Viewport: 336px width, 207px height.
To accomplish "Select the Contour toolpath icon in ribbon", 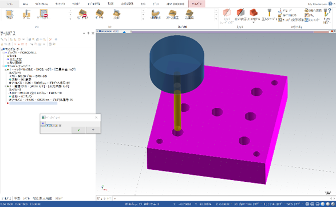I will click(9, 14).
